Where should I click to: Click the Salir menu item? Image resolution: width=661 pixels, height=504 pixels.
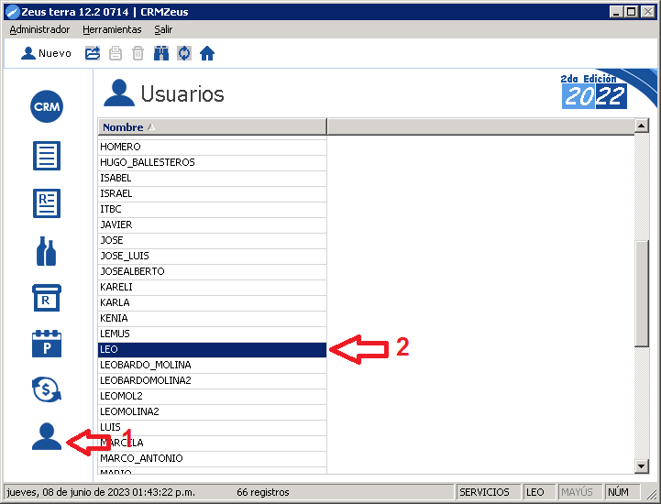[163, 29]
